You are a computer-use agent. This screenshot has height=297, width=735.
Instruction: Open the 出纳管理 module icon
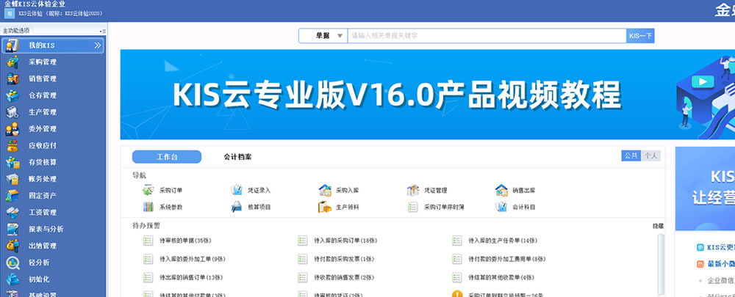(12, 246)
